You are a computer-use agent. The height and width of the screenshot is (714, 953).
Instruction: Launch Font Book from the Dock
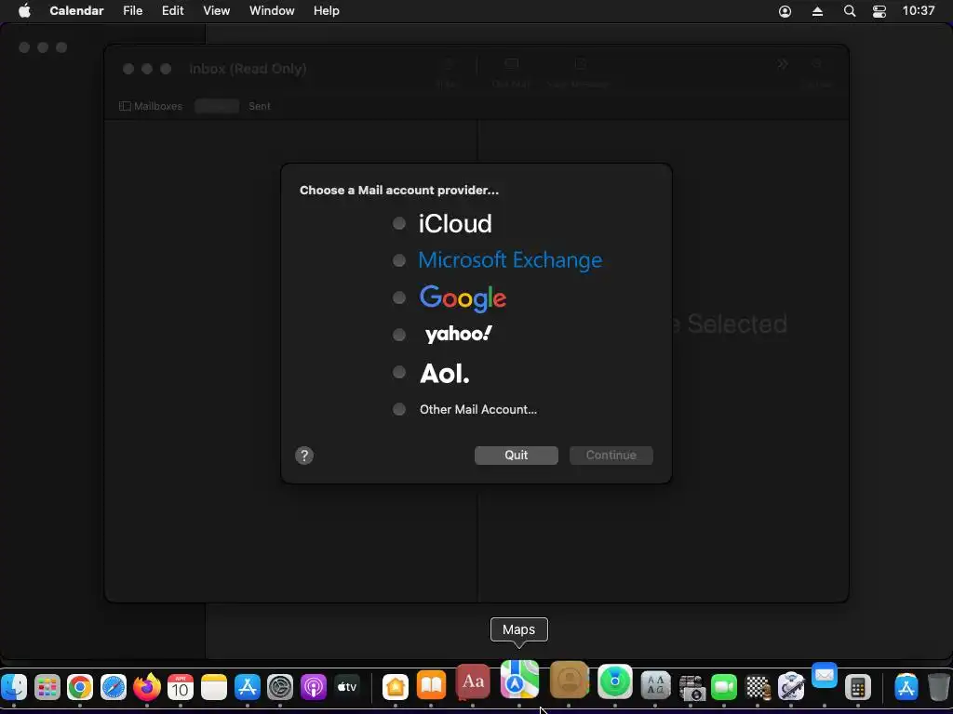[655, 687]
